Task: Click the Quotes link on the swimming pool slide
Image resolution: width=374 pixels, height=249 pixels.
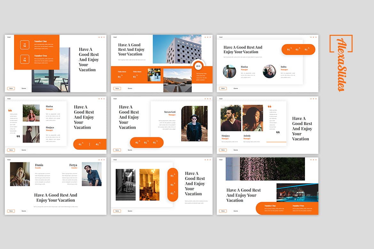Action: tap(236, 211)
